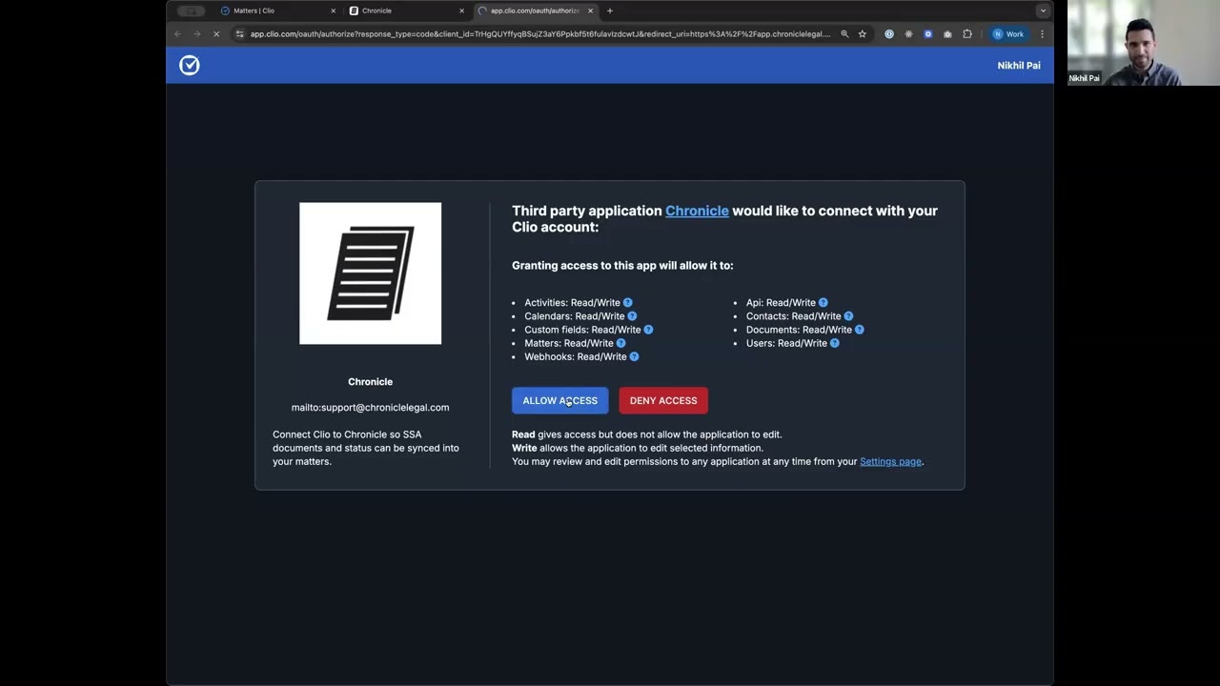Click help icon next to Documents: Read/Write
Viewport: 1220px width, 686px height.
coord(859,329)
